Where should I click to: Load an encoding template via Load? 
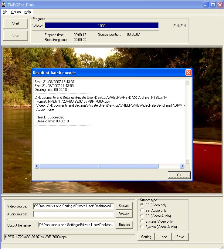163,237
